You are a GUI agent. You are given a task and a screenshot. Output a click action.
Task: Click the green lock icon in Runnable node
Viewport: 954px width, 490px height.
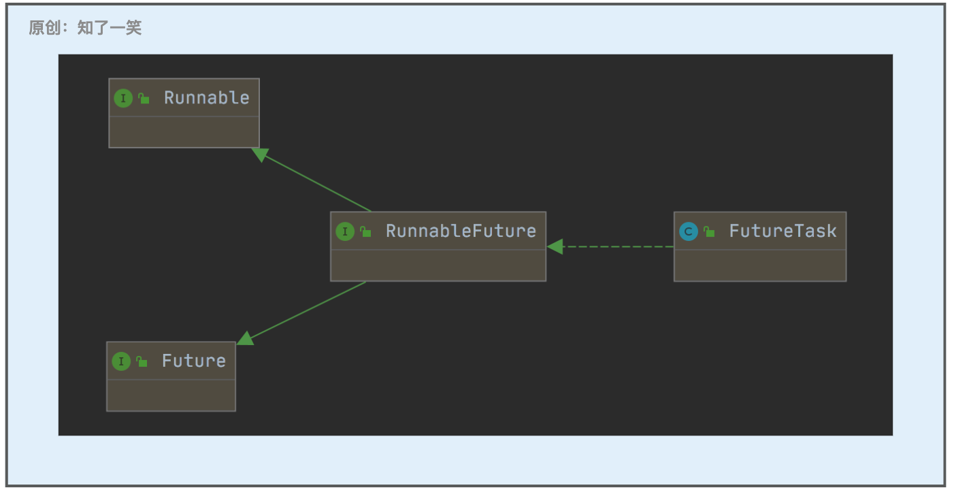[x=144, y=98]
